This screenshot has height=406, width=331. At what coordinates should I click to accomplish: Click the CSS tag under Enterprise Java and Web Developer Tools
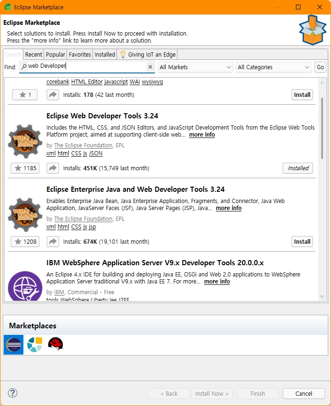(76, 227)
